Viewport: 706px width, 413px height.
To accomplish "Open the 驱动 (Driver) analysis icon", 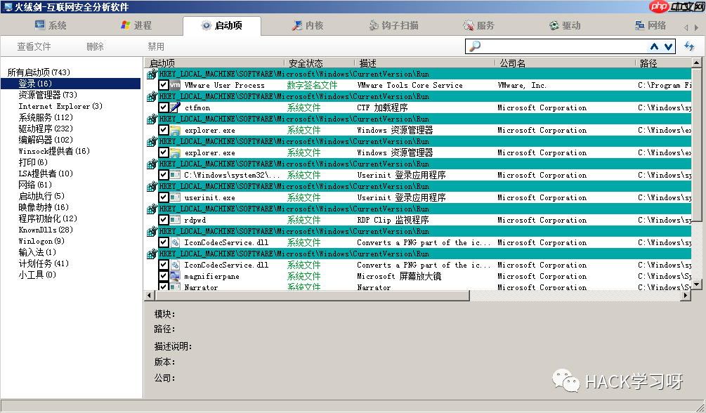I will pyautogui.click(x=554, y=25).
